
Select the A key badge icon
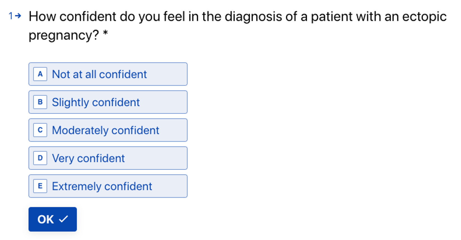[40, 74]
